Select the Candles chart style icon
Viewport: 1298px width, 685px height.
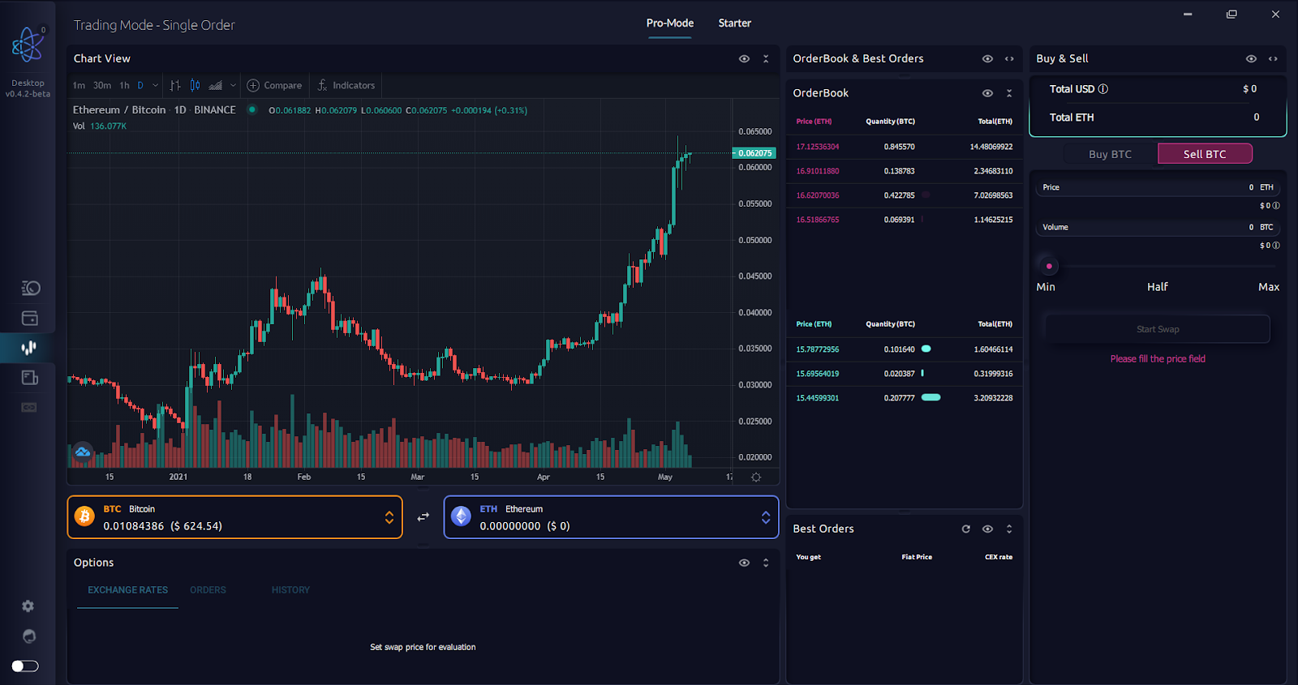click(x=195, y=85)
